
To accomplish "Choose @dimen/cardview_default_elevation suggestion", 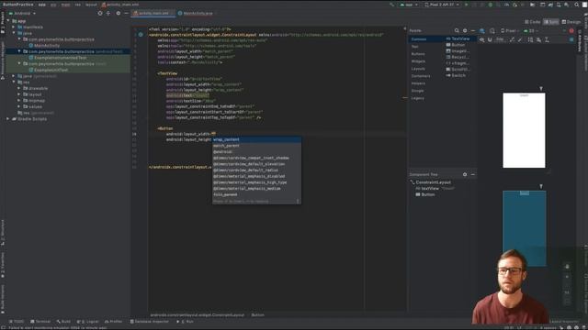I will (x=256, y=164).
